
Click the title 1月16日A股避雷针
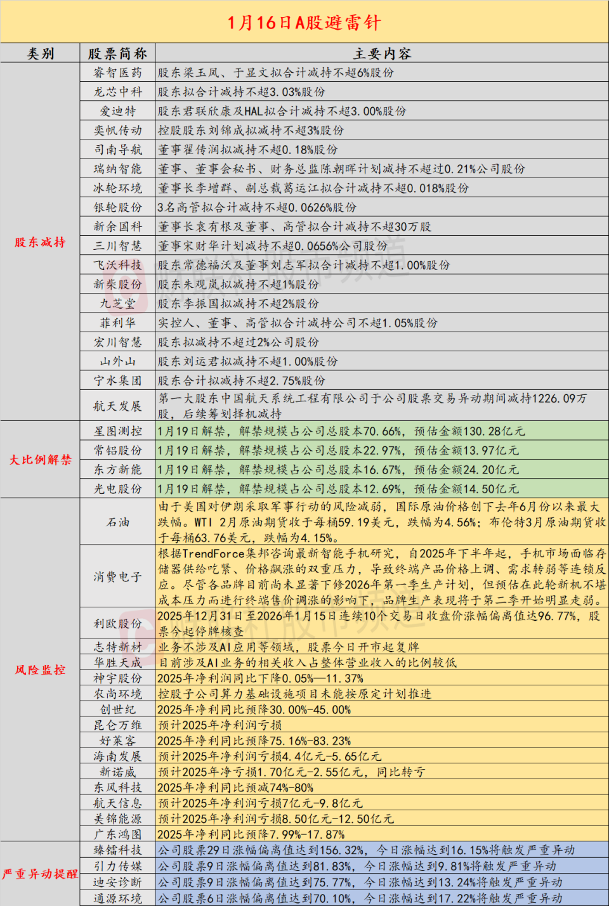pos(304,22)
